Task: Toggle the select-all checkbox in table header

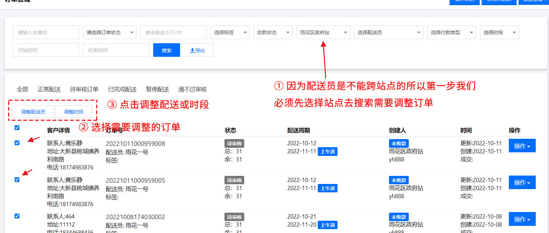Action: click(x=17, y=128)
